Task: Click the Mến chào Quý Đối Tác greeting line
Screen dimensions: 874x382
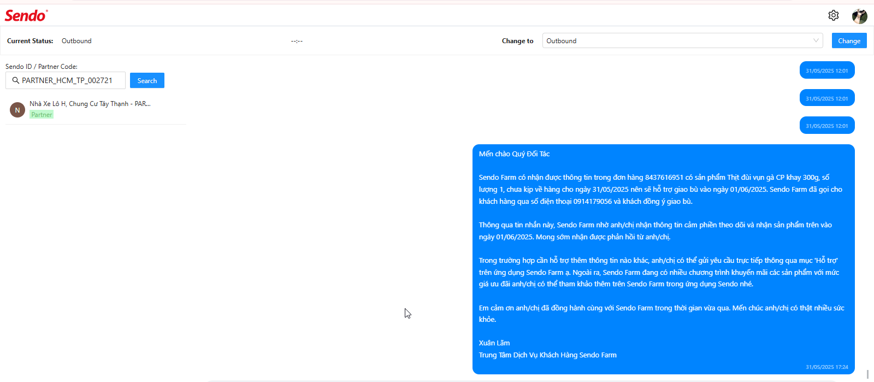Action: [514, 154]
